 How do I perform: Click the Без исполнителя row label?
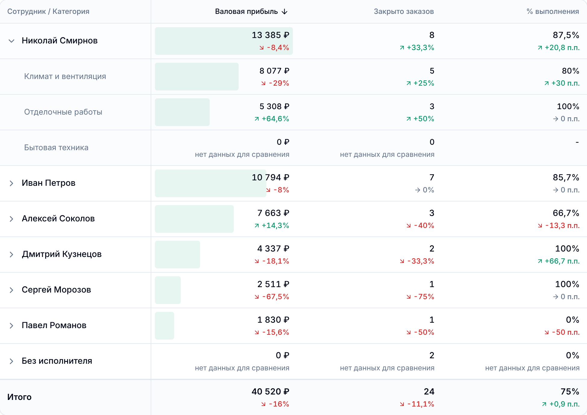[x=57, y=361]
